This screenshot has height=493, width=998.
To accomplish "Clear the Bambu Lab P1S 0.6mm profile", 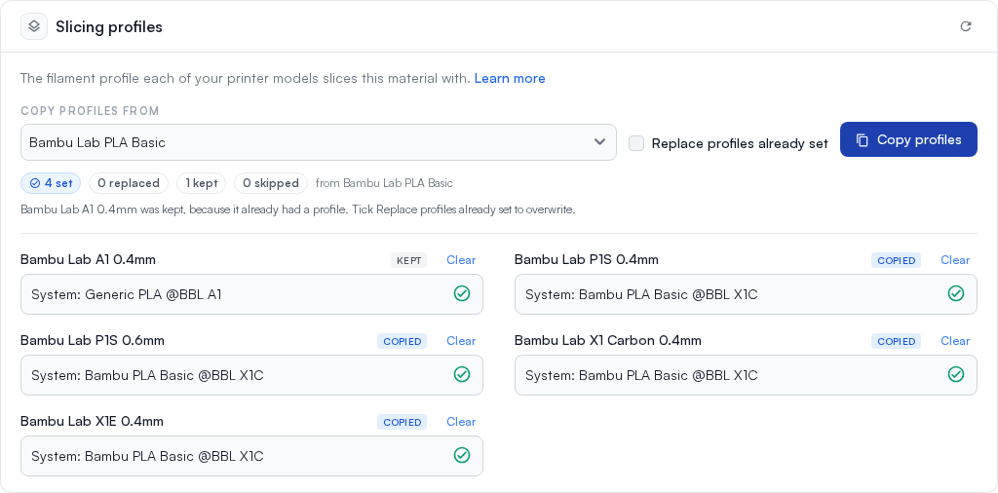I will point(461,341).
